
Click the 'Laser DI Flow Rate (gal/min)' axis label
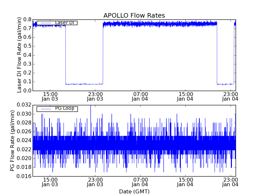coord(19,55)
